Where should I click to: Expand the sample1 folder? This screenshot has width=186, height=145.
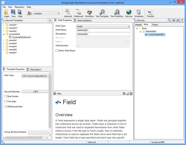click(x=4, y=25)
